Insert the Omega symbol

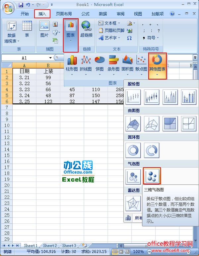coord(129,38)
